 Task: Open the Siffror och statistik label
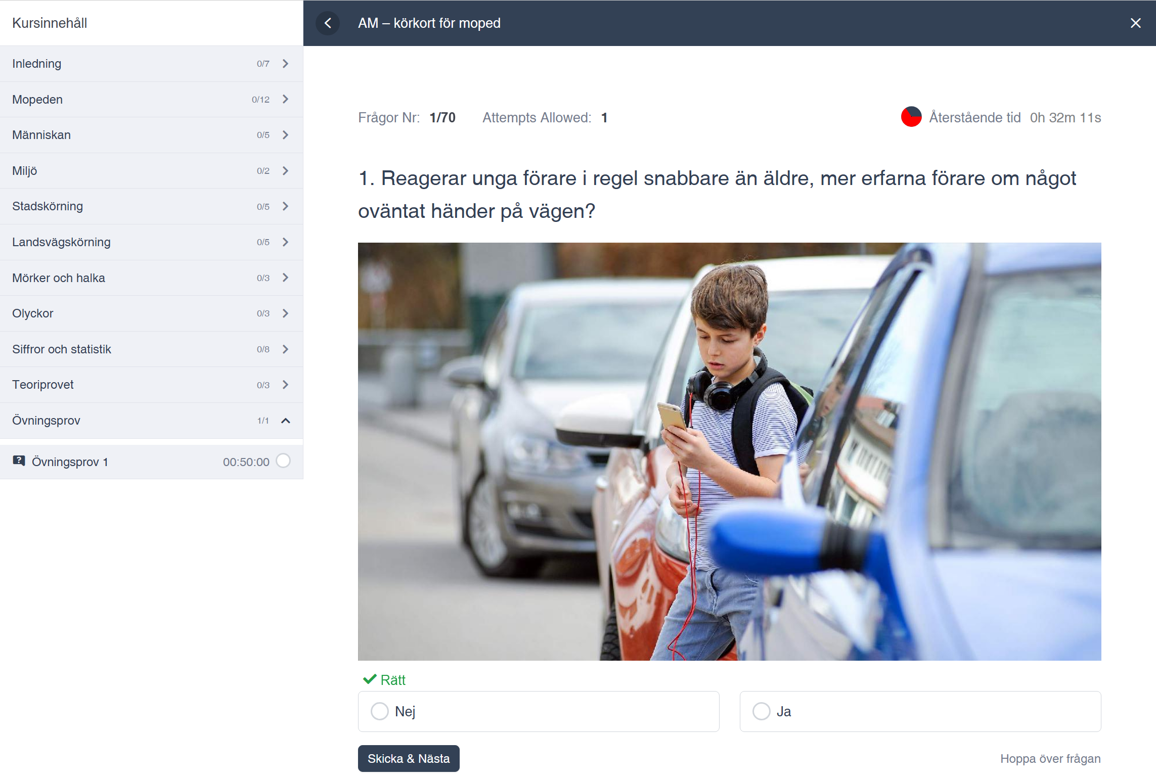pyautogui.click(x=62, y=349)
